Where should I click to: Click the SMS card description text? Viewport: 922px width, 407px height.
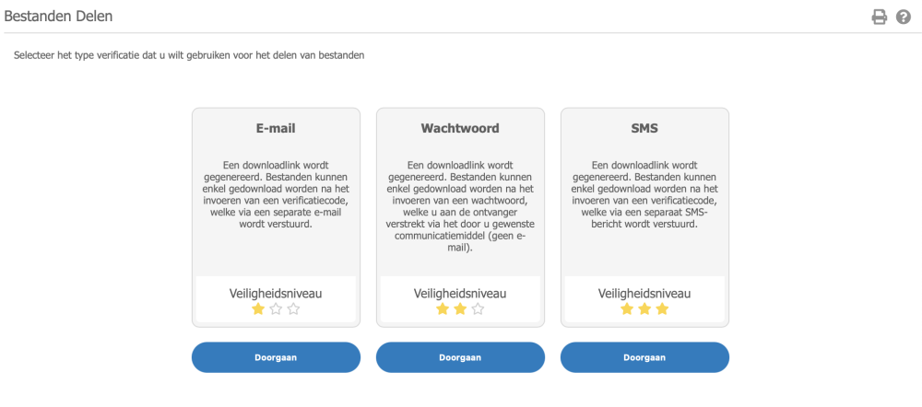644,192
